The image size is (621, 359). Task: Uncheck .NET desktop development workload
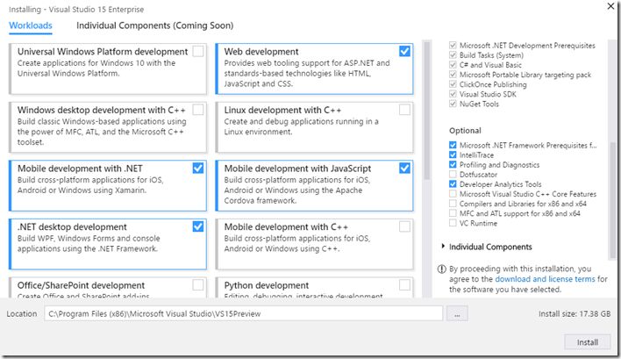tap(198, 226)
